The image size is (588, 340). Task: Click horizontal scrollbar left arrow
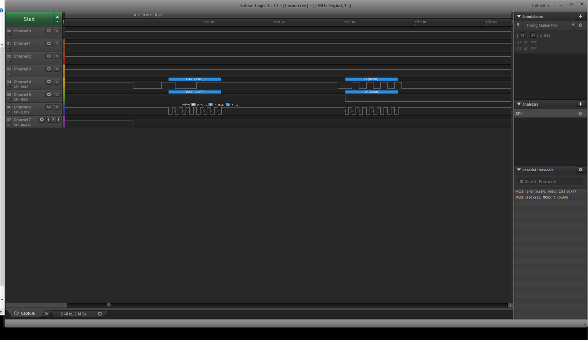tap(65, 305)
